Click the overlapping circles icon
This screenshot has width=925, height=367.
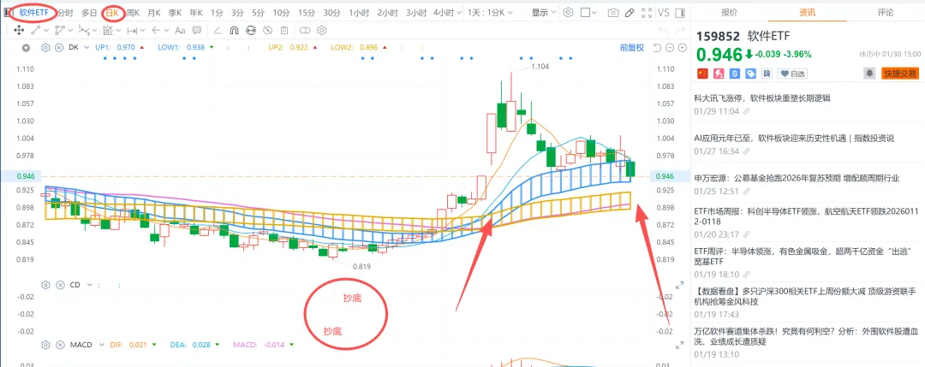pyautogui.click(x=305, y=30)
